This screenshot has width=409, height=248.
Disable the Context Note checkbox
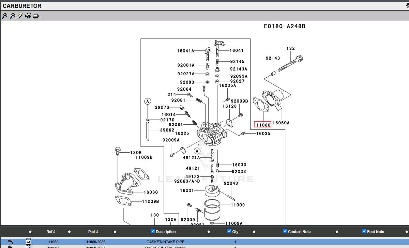pyautogui.click(x=285, y=231)
